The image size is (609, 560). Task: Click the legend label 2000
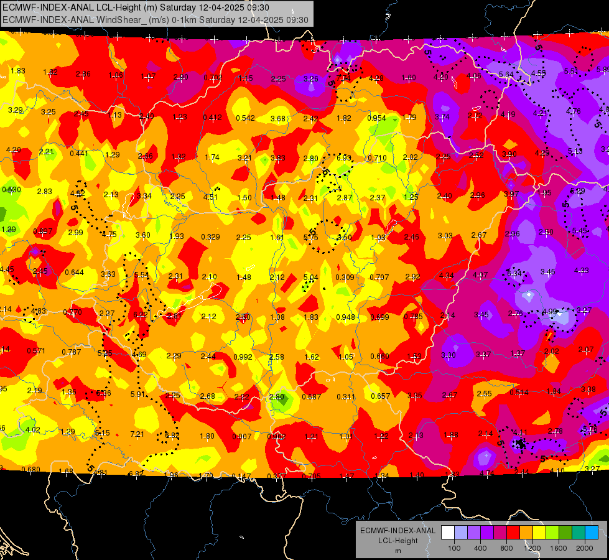click(x=585, y=548)
